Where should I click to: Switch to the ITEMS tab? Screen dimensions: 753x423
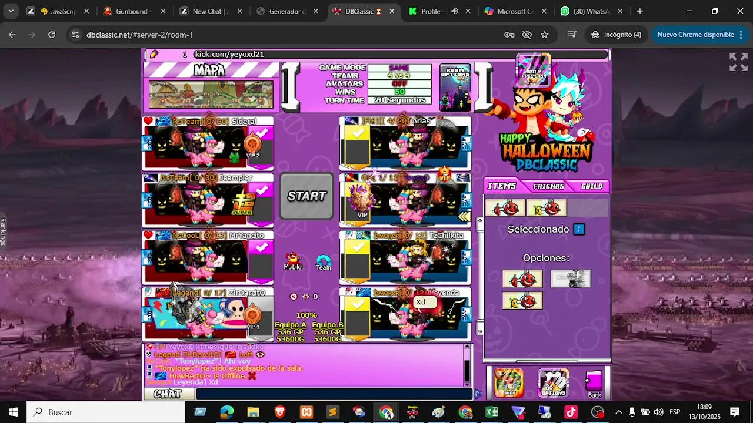[502, 186]
